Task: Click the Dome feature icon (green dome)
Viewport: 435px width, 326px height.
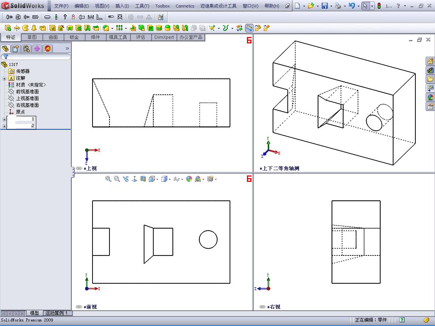Action: (168, 28)
